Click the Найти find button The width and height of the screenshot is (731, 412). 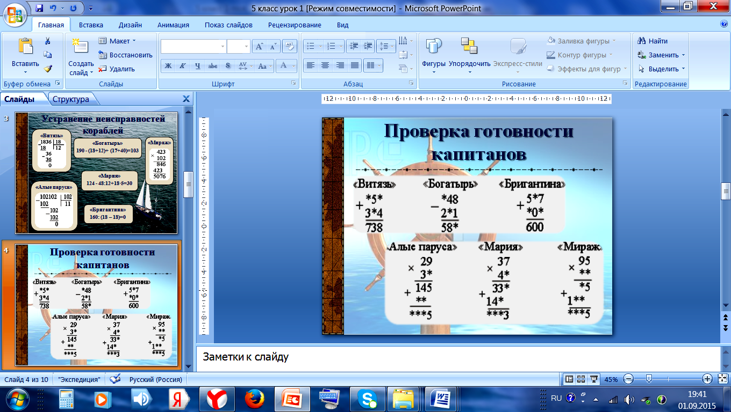653,41
